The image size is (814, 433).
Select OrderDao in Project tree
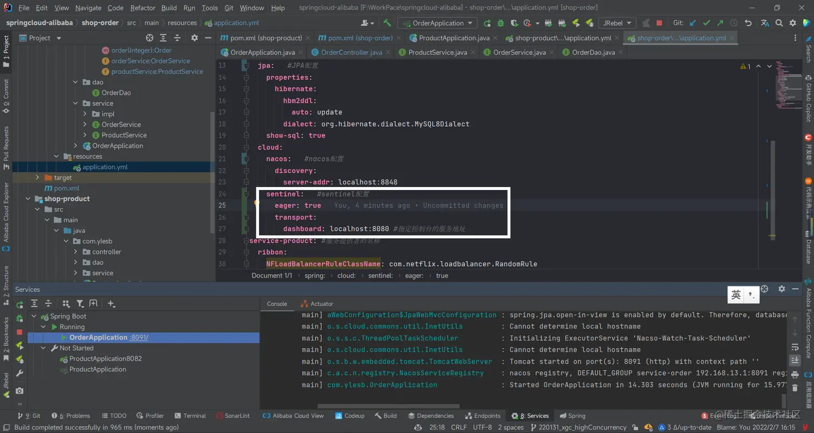pos(116,93)
